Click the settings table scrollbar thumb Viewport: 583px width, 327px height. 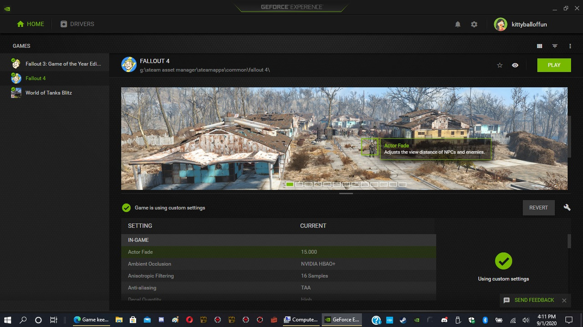[x=569, y=241]
